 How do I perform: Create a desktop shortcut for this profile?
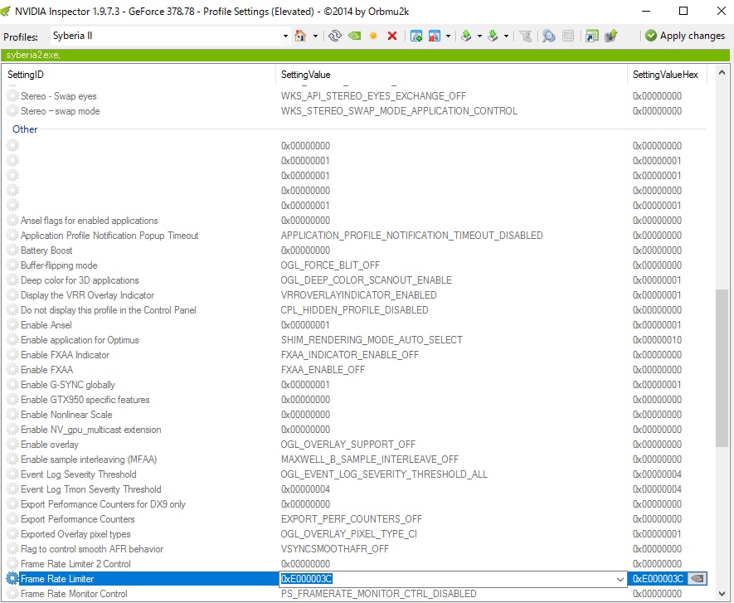tap(591, 36)
